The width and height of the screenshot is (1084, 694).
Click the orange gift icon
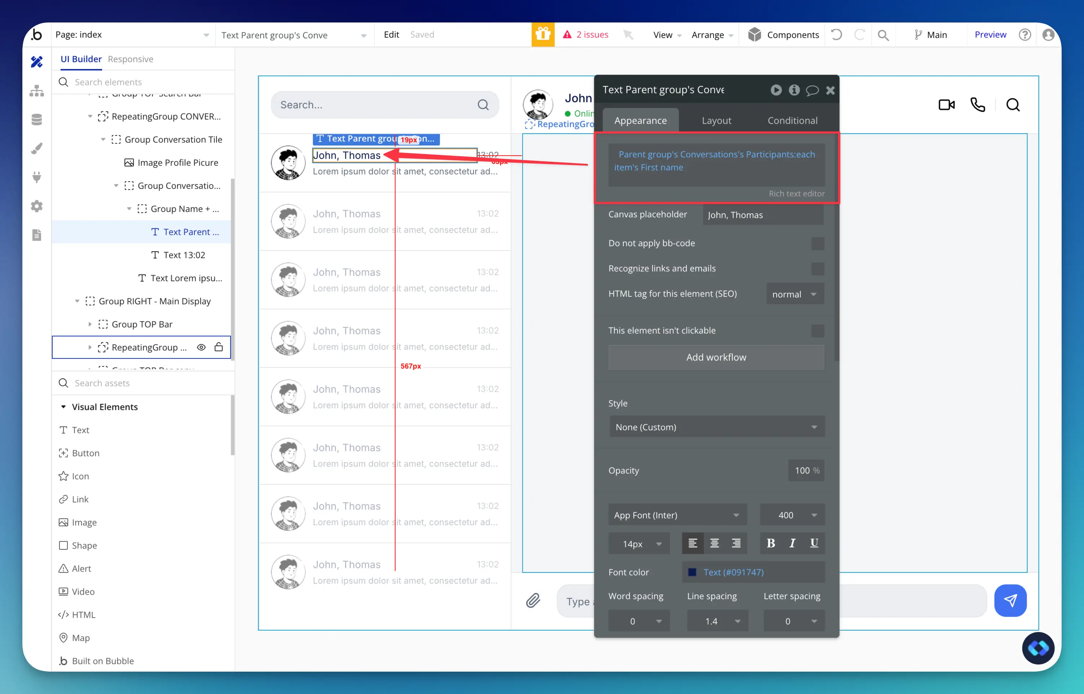543,35
